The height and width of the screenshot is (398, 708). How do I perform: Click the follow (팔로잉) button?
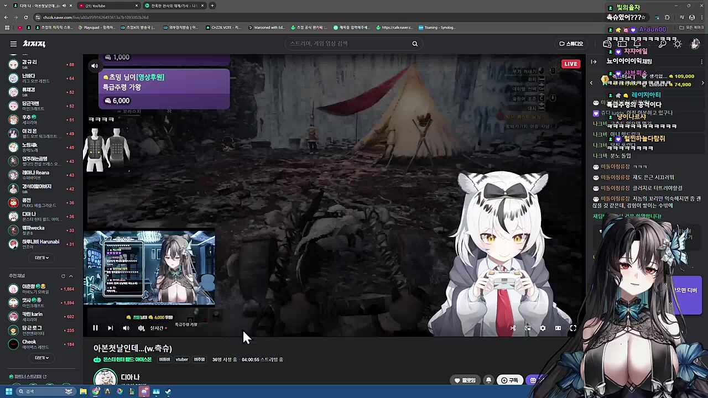[x=465, y=380]
